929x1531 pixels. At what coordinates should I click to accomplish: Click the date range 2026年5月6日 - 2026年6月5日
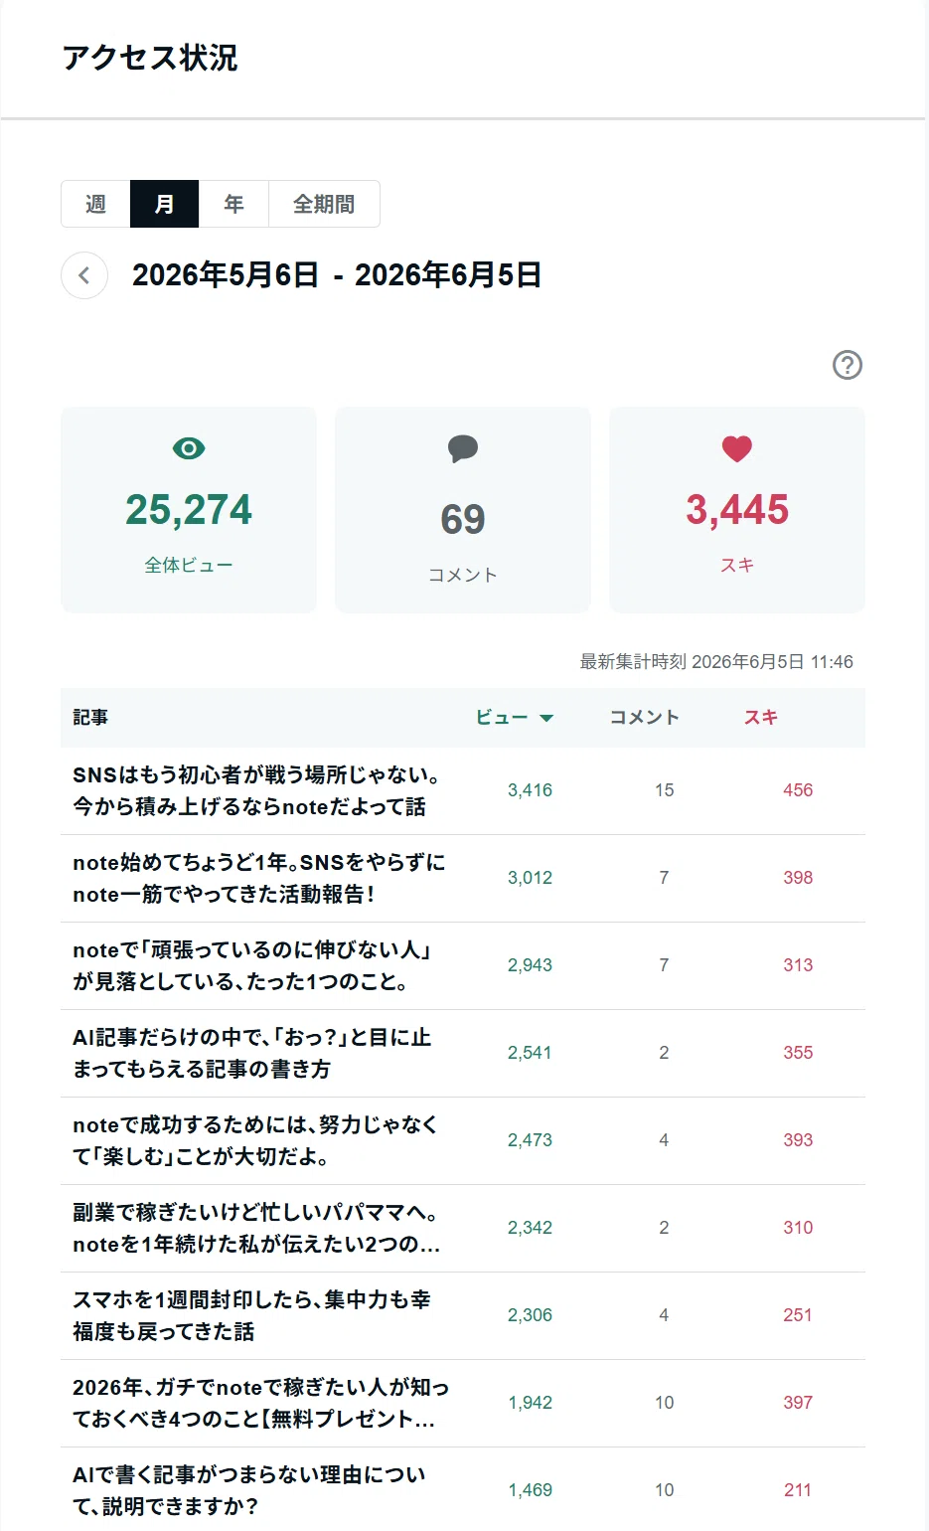coord(337,275)
